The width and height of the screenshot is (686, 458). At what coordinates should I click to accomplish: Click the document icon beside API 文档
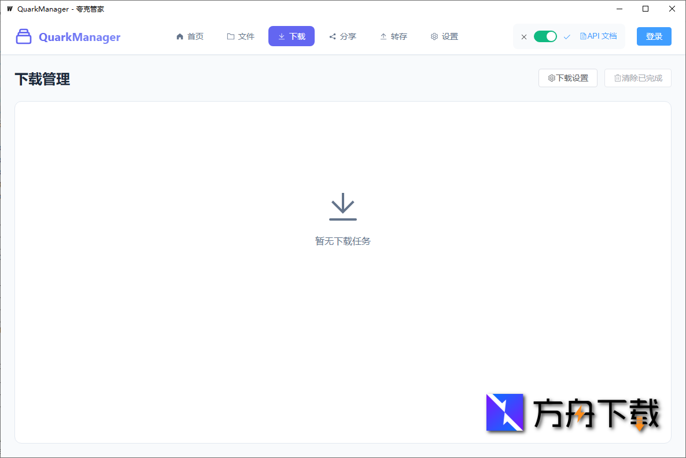click(582, 36)
